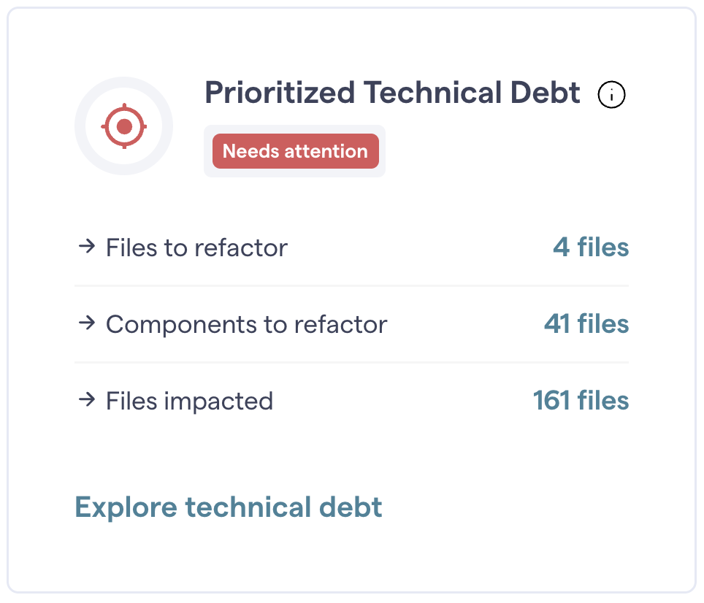Open the Files to refactor row label
This screenshot has width=704, height=603.
tap(196, 248)
